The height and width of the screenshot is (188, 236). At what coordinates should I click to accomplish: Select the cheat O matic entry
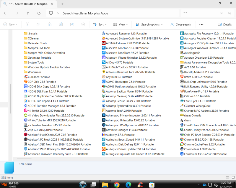[191, 116]
